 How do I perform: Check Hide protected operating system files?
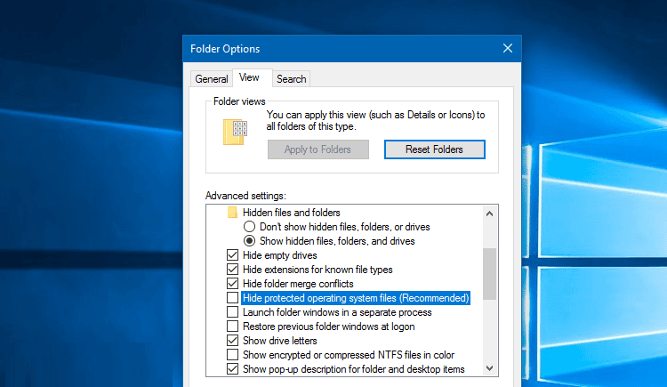[232, 298]
